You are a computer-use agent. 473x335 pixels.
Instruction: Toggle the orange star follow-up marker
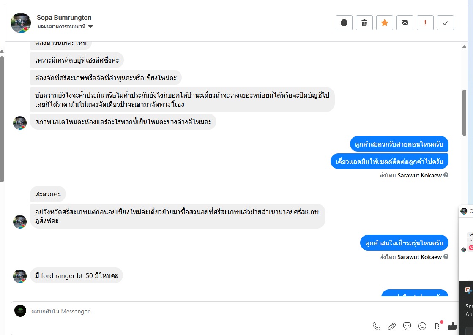384,23
